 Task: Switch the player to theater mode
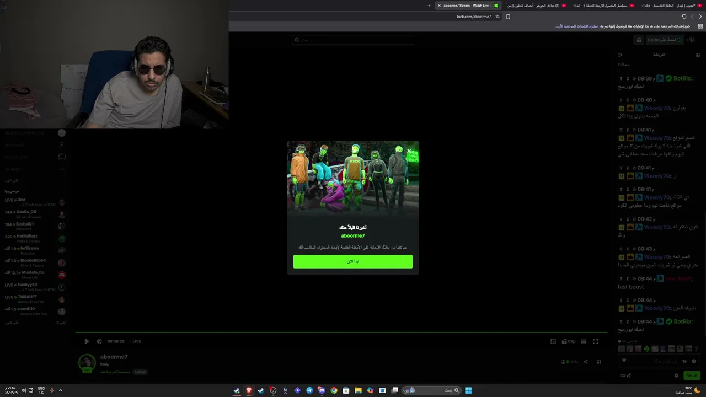click(x=584, y=341)
